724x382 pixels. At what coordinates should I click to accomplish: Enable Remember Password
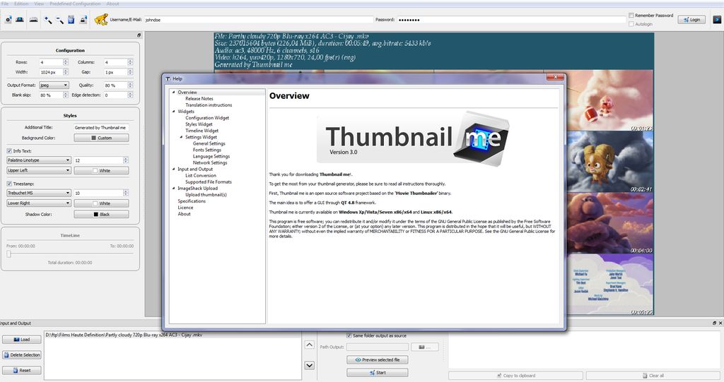pyautogui.click(x=631, y=16)
